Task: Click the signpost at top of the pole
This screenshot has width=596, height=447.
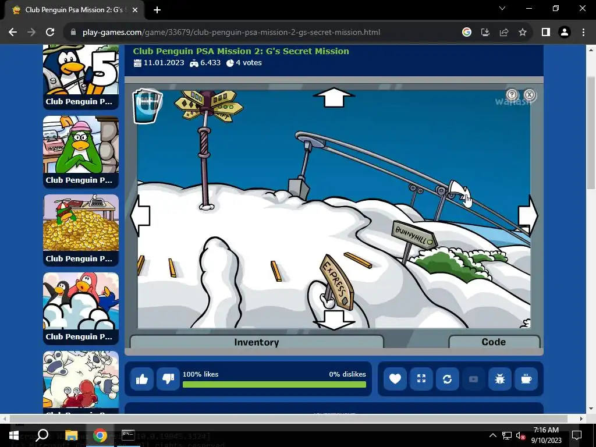Action: pyautogui.click(x=209, y=105)
